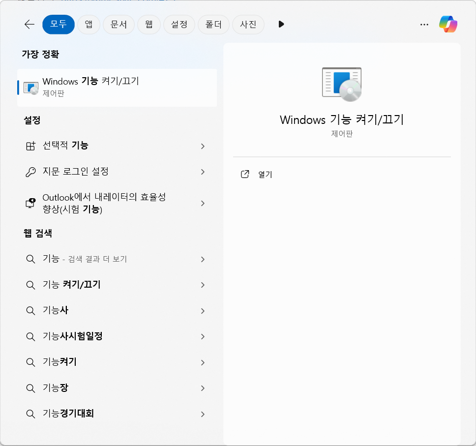Click the Windows 기능 켜기/끄기 result icon
The image size is (476, 446).
click(31, 88)
